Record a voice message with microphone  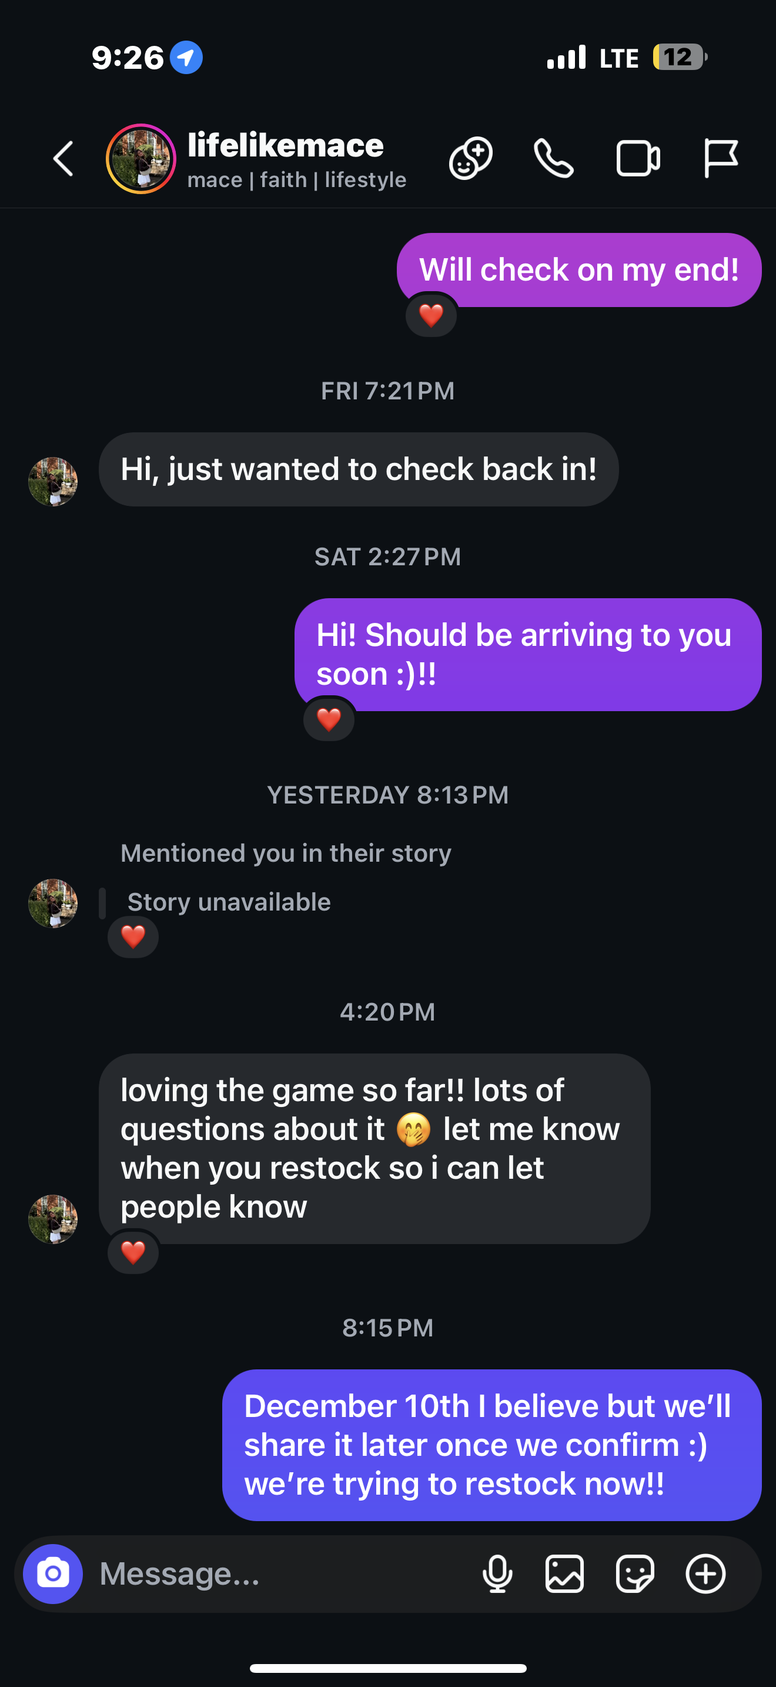(x=497, y=1573)
